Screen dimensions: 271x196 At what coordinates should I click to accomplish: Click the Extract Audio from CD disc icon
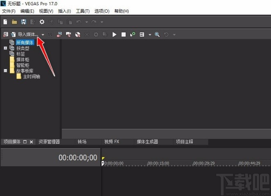[x=78, y=34]
